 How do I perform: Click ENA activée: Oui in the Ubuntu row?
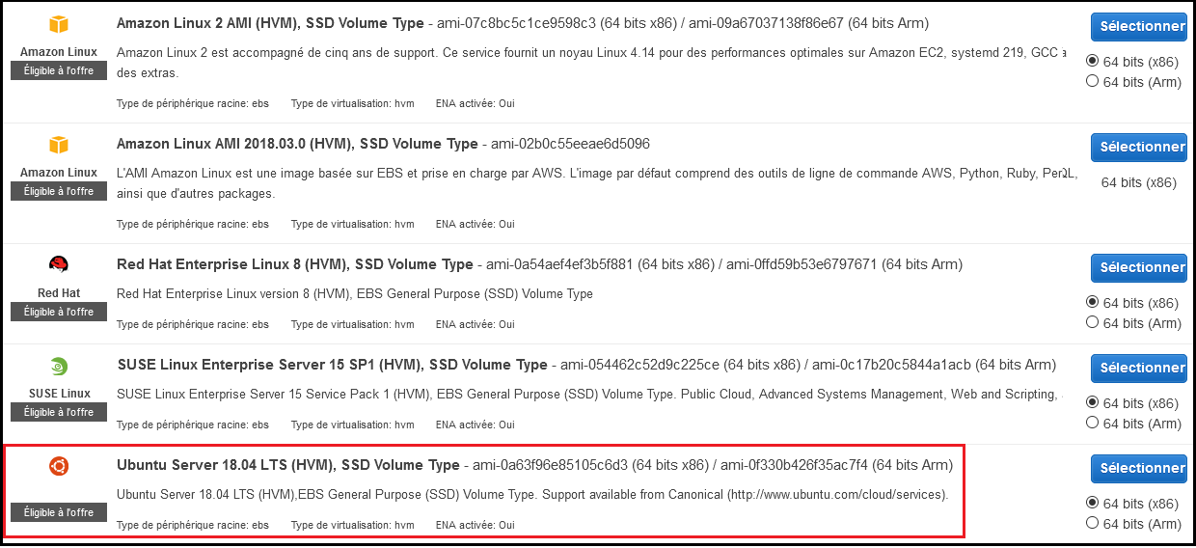[476, 525]
